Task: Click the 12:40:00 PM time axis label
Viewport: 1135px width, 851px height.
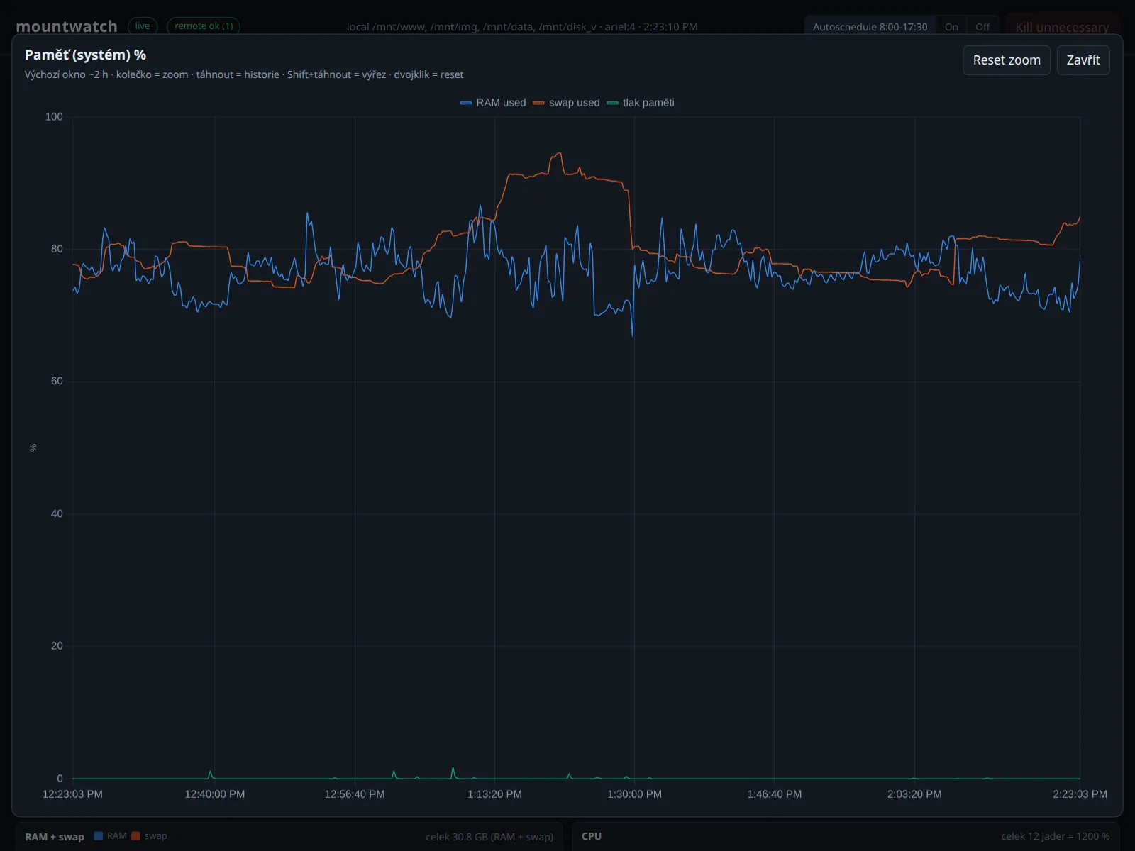Action: tap(215, 794)
